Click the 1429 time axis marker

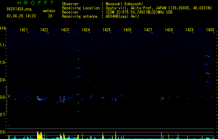(x=190, y=30)
